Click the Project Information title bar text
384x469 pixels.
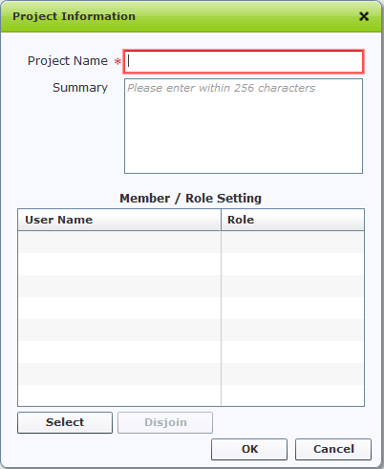coord(74,16)
